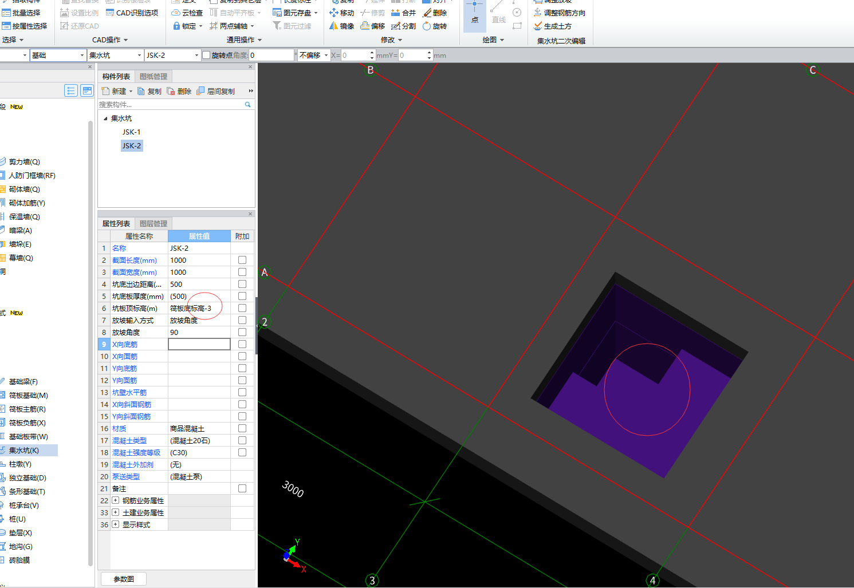
Task: Close the component list panel
Action: tap(250, 67)
